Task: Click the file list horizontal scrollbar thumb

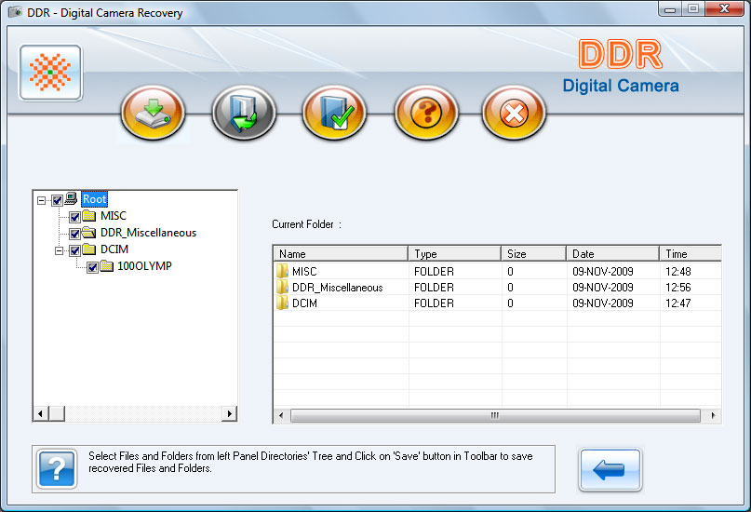Action: pyautogui.click(x=495, y=415)
